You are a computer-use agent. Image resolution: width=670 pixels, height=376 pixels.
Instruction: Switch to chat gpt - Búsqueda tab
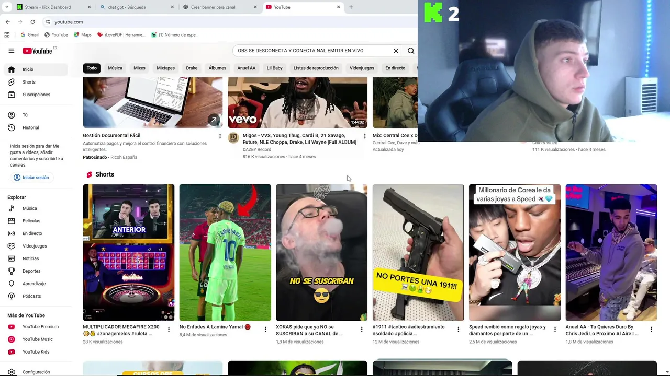pos(136,7)
